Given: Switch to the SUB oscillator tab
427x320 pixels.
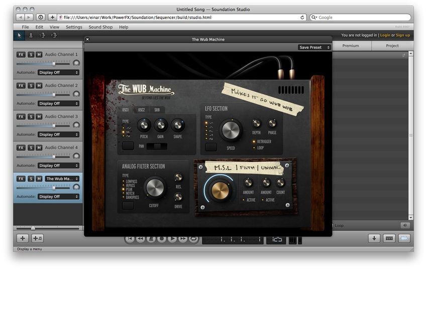Looking at the screenshot, I should [157, 110].
